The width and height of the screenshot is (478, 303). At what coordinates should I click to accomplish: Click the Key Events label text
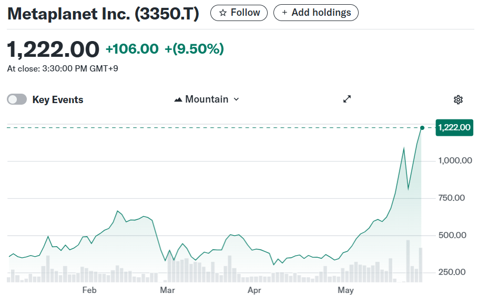(x=58, y=100)
